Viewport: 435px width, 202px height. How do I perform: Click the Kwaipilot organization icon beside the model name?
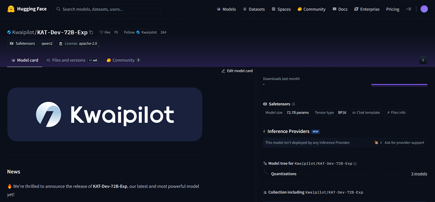(9, 32)
